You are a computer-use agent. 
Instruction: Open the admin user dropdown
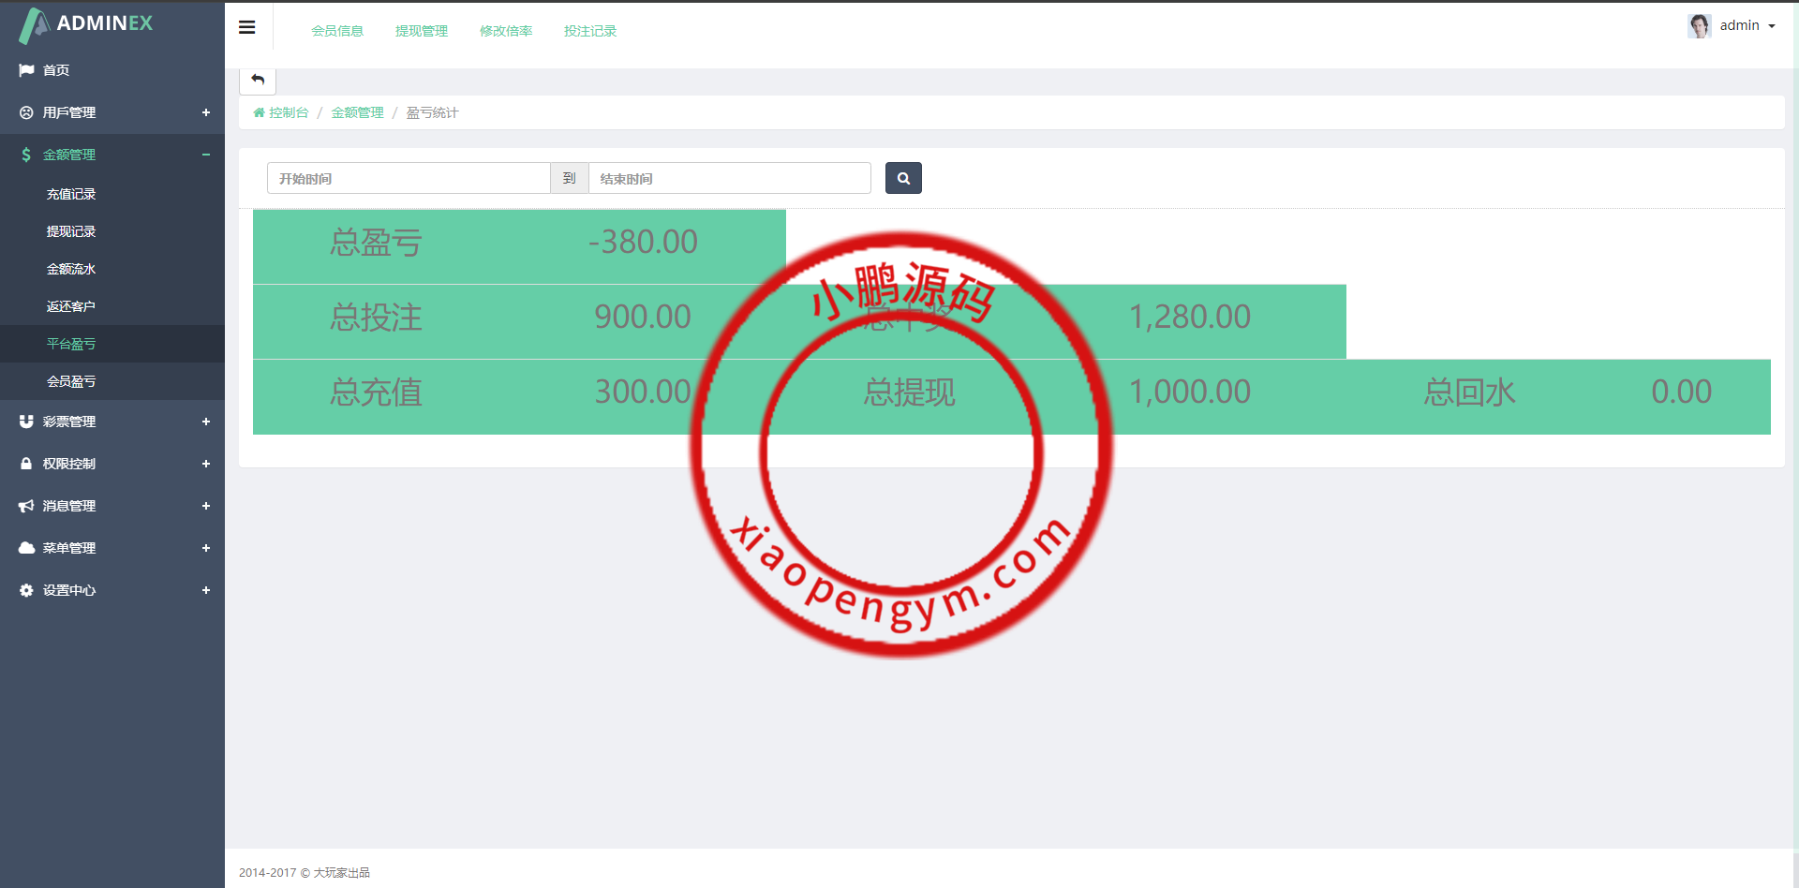[x=1747, y=25]
